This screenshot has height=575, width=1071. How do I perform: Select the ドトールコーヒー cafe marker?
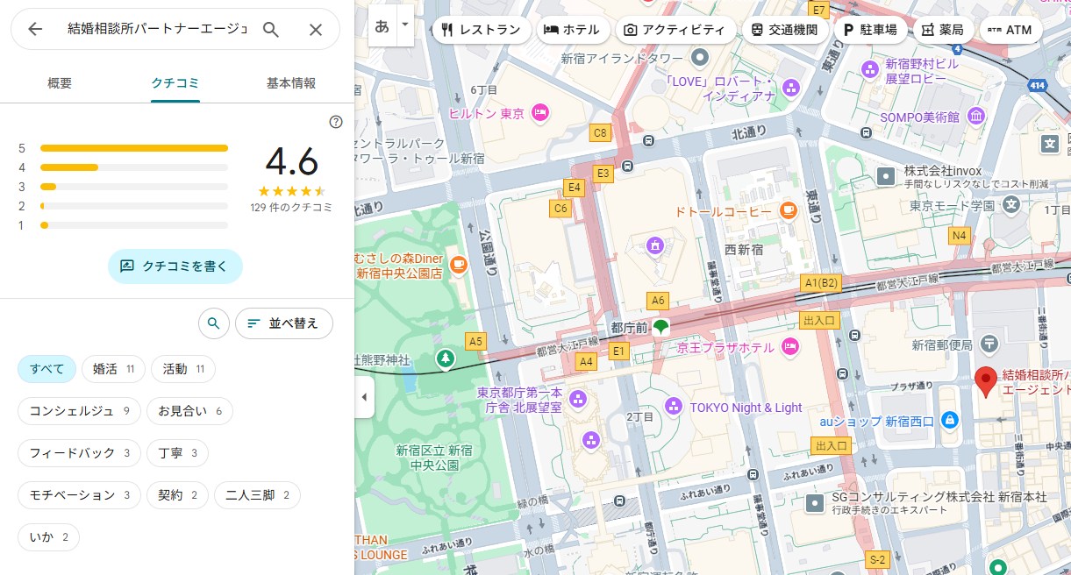788,210
